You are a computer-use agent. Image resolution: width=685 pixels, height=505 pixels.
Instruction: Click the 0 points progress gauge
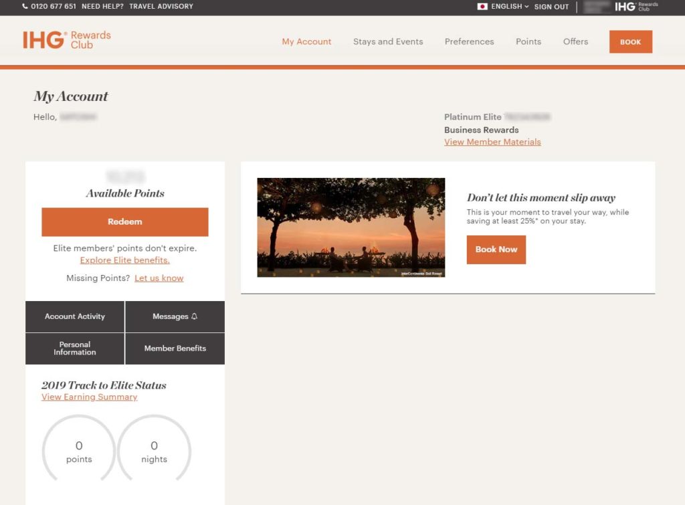tap(79, 449)
